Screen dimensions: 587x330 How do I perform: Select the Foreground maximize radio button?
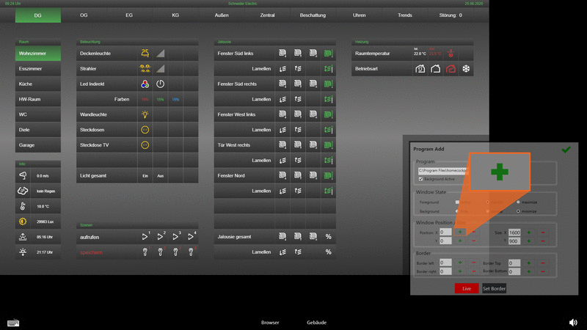coord(519,202)
